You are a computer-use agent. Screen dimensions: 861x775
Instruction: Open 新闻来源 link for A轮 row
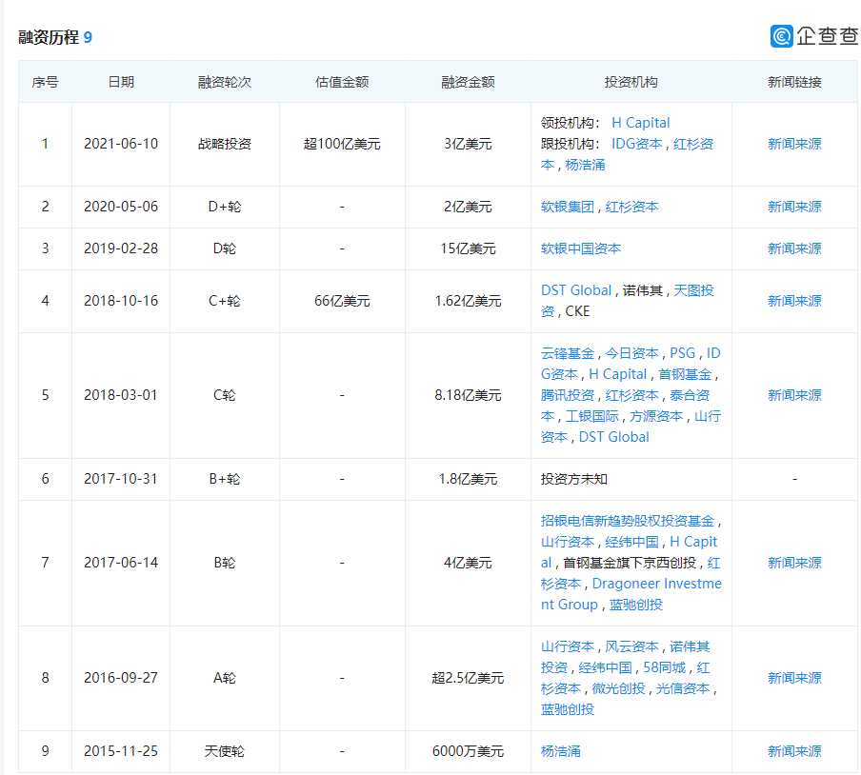click(x=794, y=678)
